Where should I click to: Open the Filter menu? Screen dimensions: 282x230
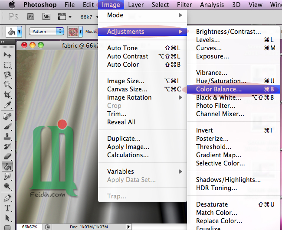[x=184, y=4]
